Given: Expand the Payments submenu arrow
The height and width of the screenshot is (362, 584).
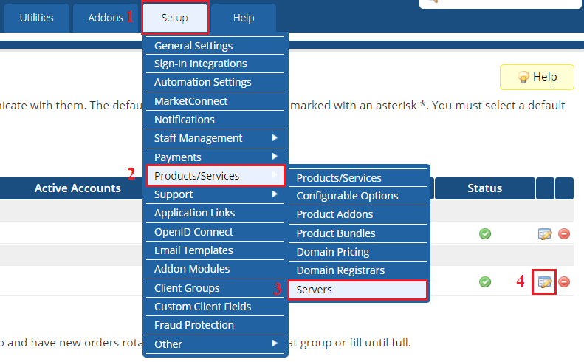Looking at the screenshot, I should pyautogui.click(x=275, y=157).
